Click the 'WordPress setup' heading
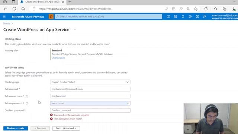The height and width of the screenshot is (134, 238). (x=15, y=67)
